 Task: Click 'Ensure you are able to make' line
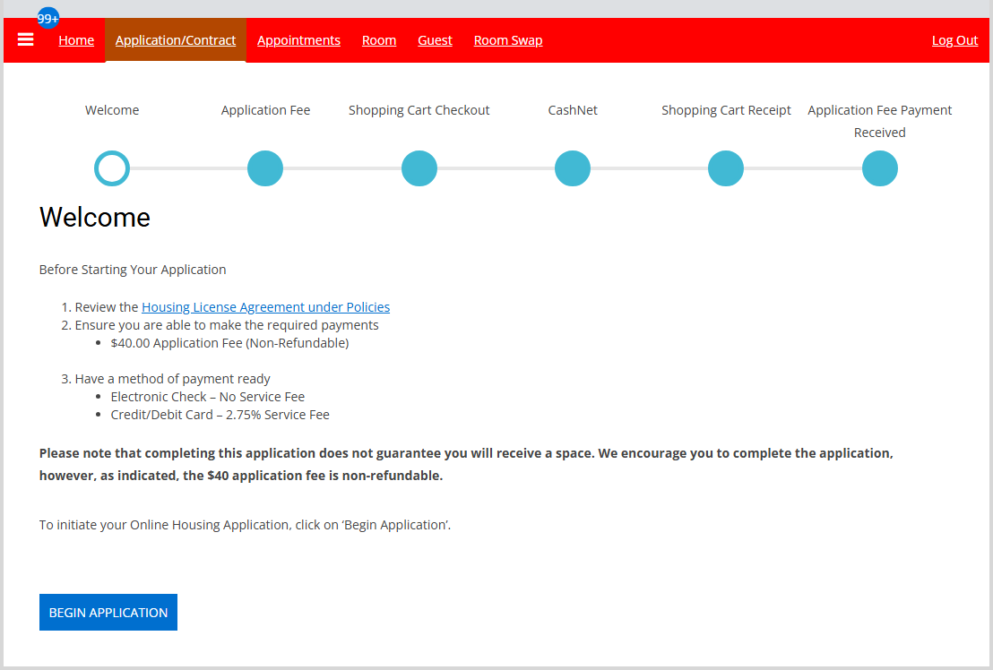click(x=227, y=325)
